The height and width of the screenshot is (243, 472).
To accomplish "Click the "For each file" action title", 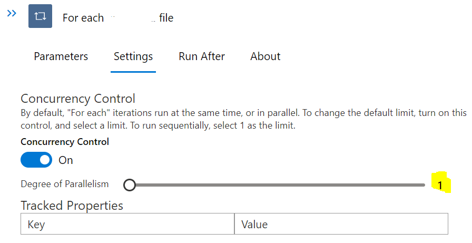I will (117, 18).
